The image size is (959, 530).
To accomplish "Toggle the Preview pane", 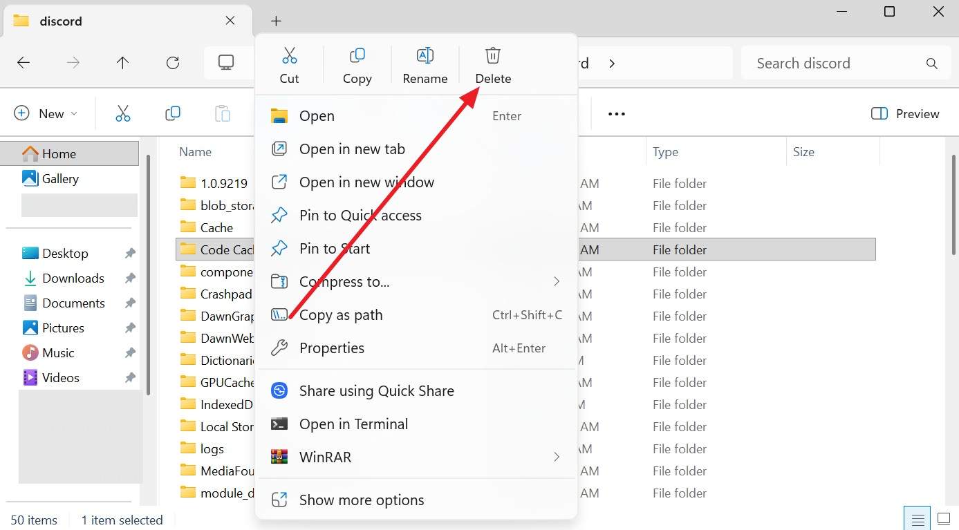I will 904,113.
